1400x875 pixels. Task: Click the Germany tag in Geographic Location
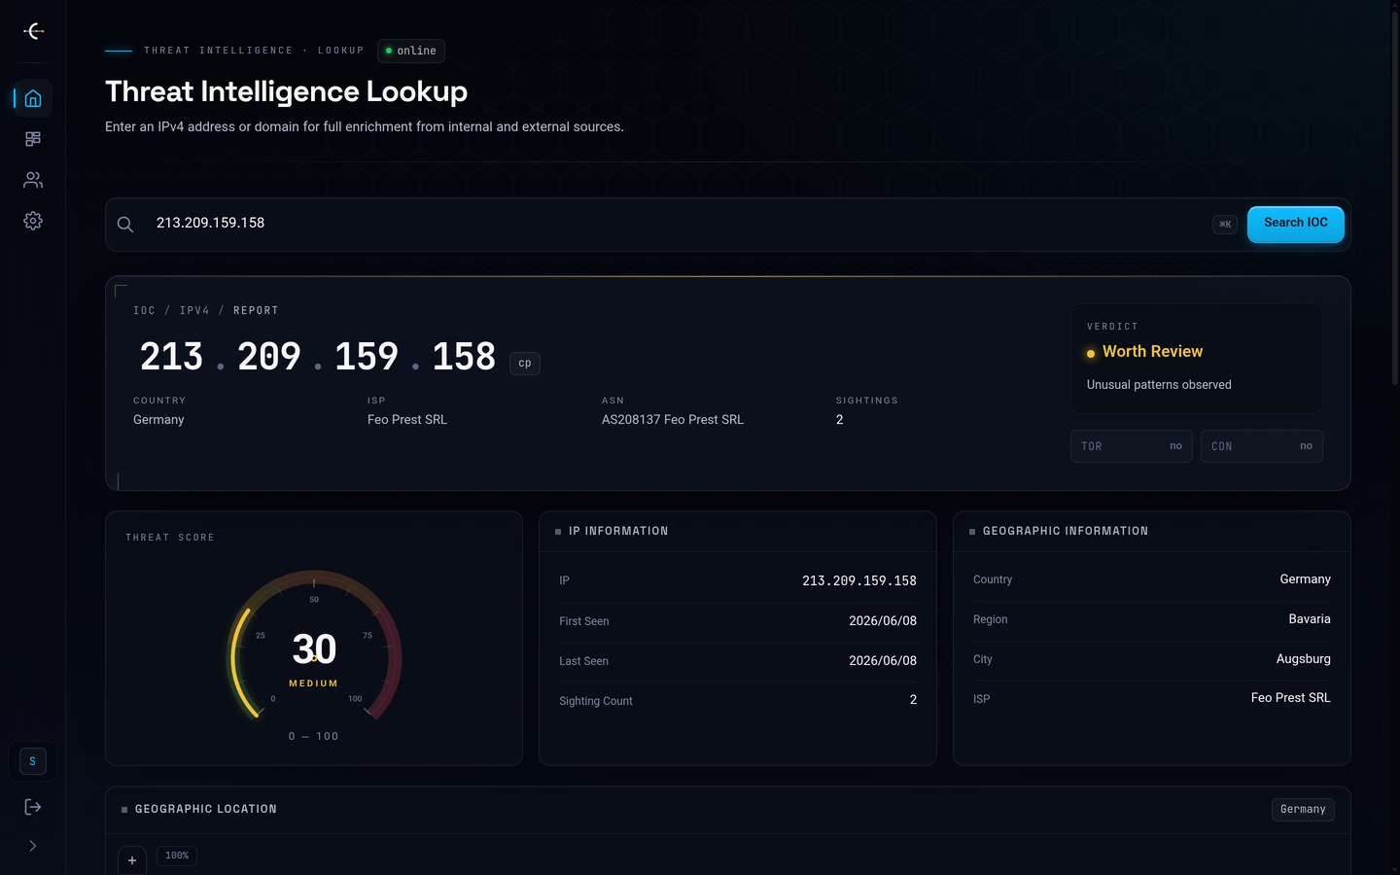coord(1303,809)
